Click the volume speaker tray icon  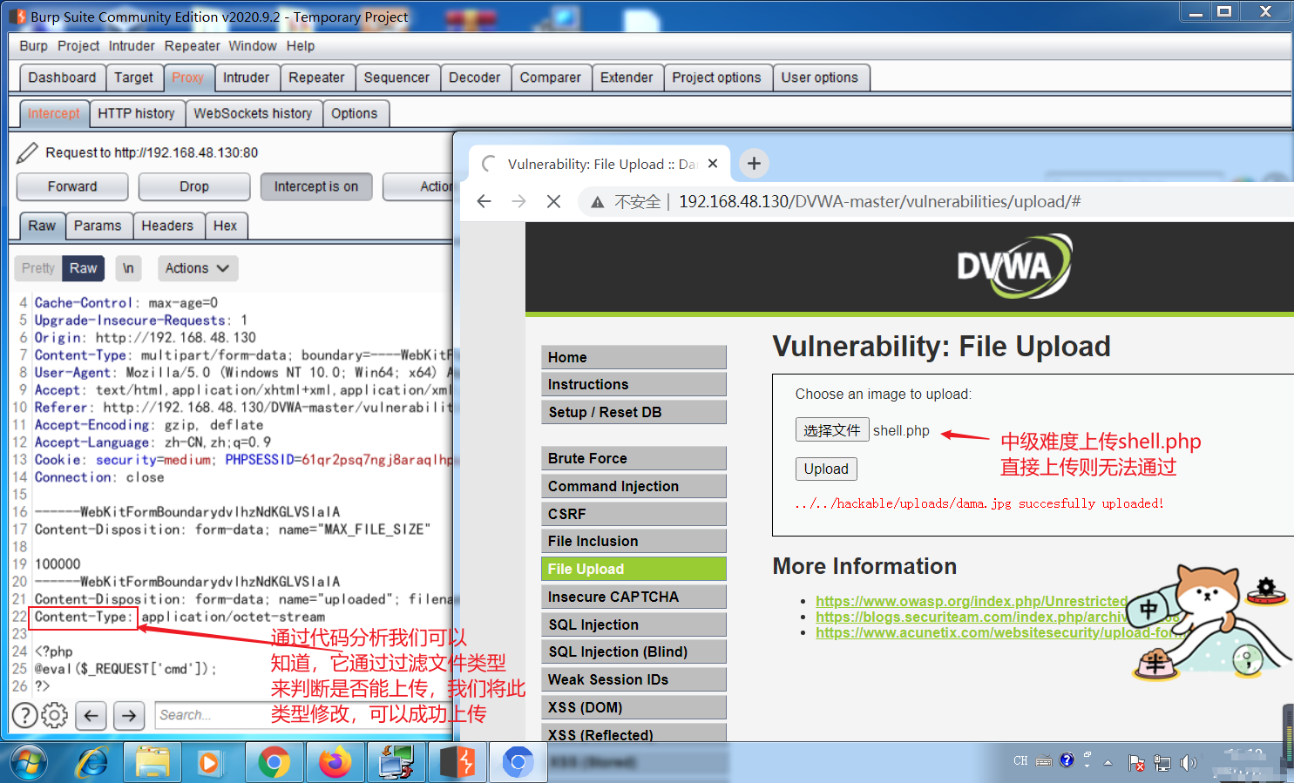coord(1189,763)
